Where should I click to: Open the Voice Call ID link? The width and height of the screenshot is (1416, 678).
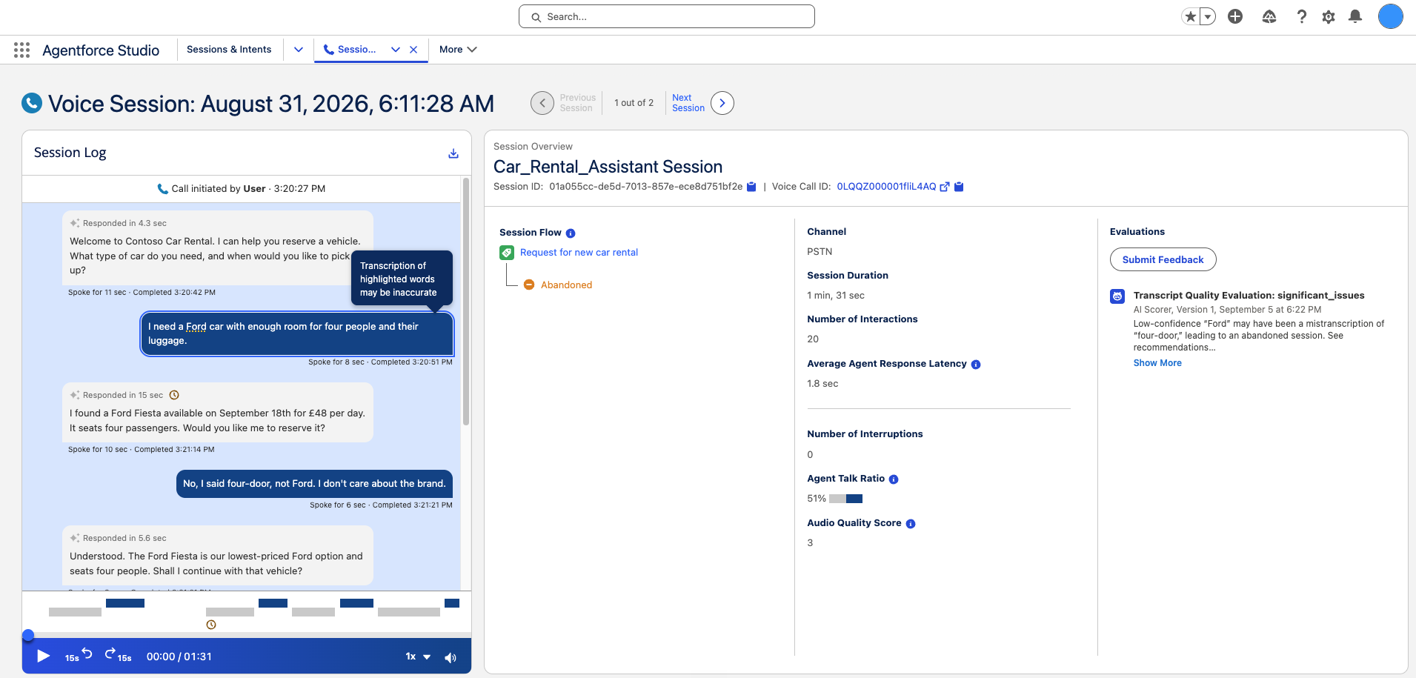coord(886,187)
